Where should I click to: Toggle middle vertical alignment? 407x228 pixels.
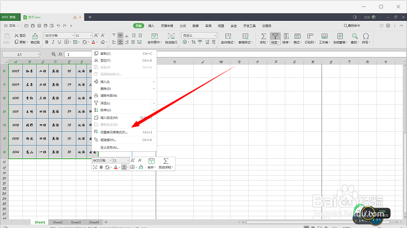120,35
